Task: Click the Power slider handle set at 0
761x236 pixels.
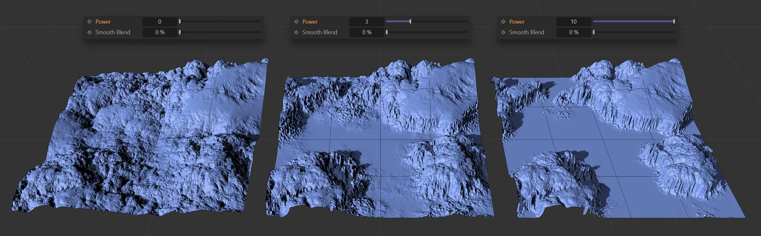Action: pyautogui.click(x=180, y=21)
